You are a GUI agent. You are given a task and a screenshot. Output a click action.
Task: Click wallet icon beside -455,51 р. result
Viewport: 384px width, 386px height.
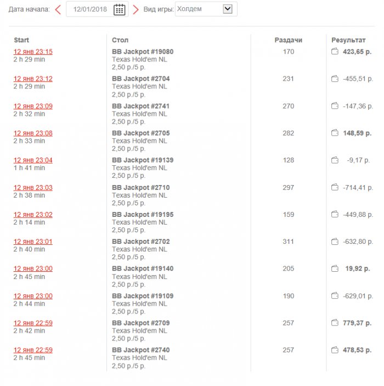[335, 79]
